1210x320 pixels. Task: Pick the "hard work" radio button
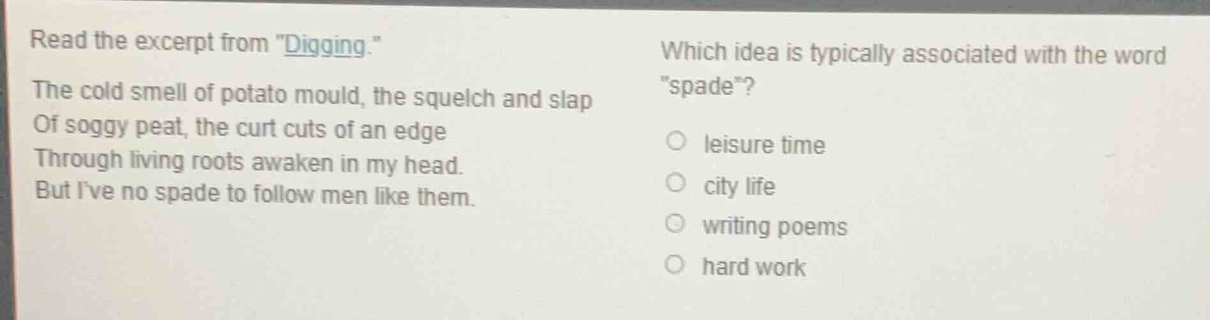[x=675, y=264]
